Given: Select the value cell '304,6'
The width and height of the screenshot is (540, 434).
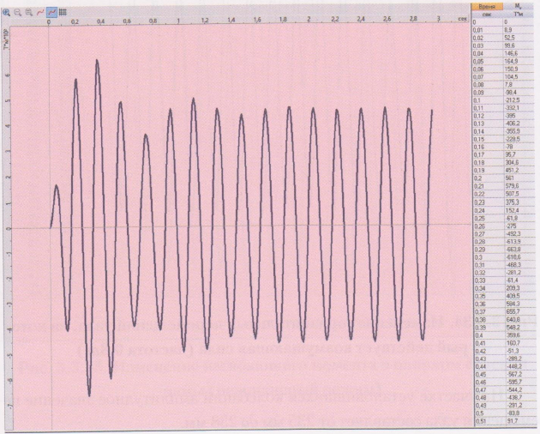Looking at the screenshot, I should pyautogui.click(x=519, y=163).
